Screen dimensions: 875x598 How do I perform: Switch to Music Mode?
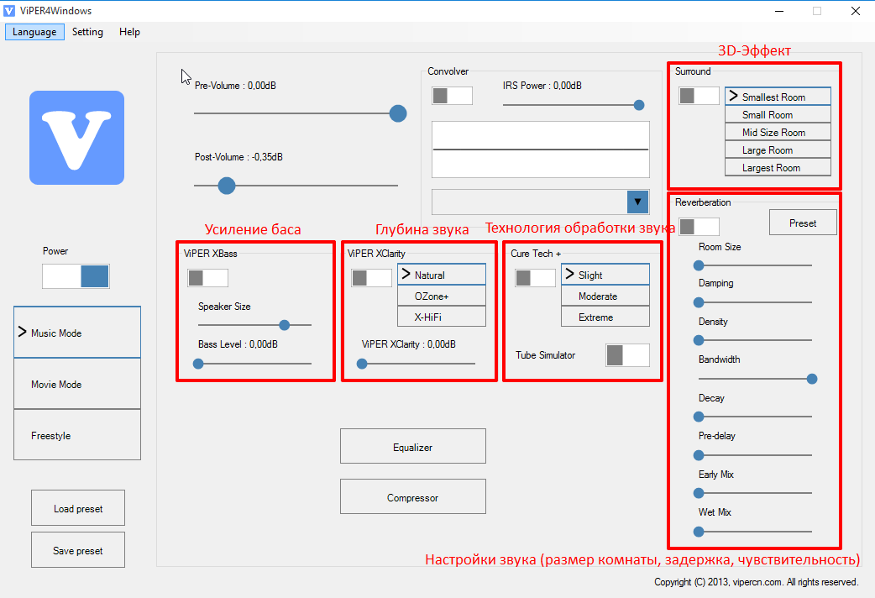pyautogui.click(x=77, y=333)
